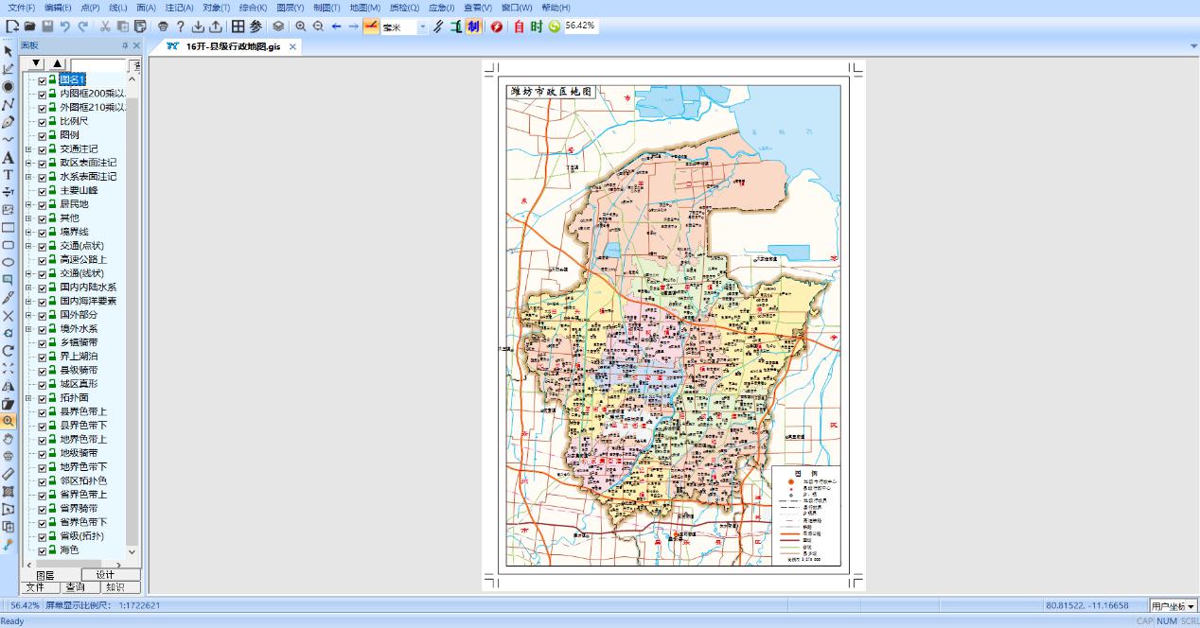Screen dimensions: 1200x628
Task: Uncheck the 比例尺 layer checkbox
Action: pyautogui.click(x=42, y=122)
